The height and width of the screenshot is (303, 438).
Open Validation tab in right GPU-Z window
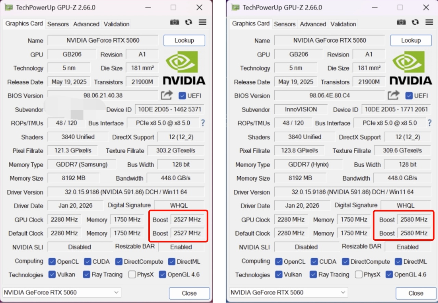344,24
